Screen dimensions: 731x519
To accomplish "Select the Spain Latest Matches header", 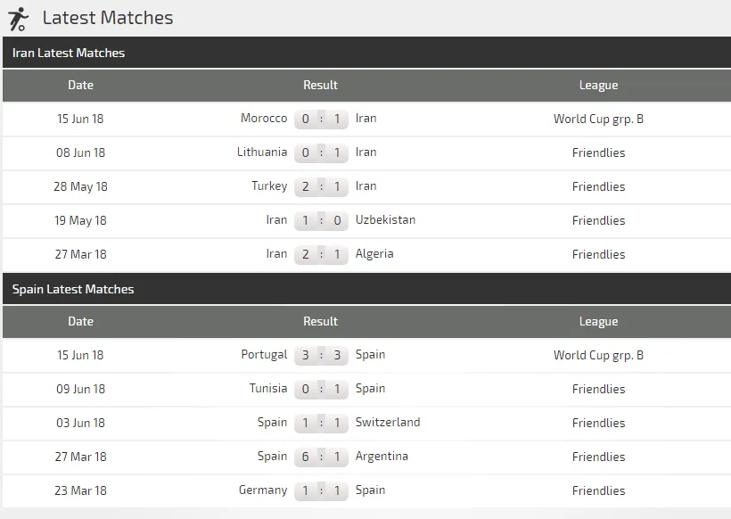I will [x=73, y=289].
